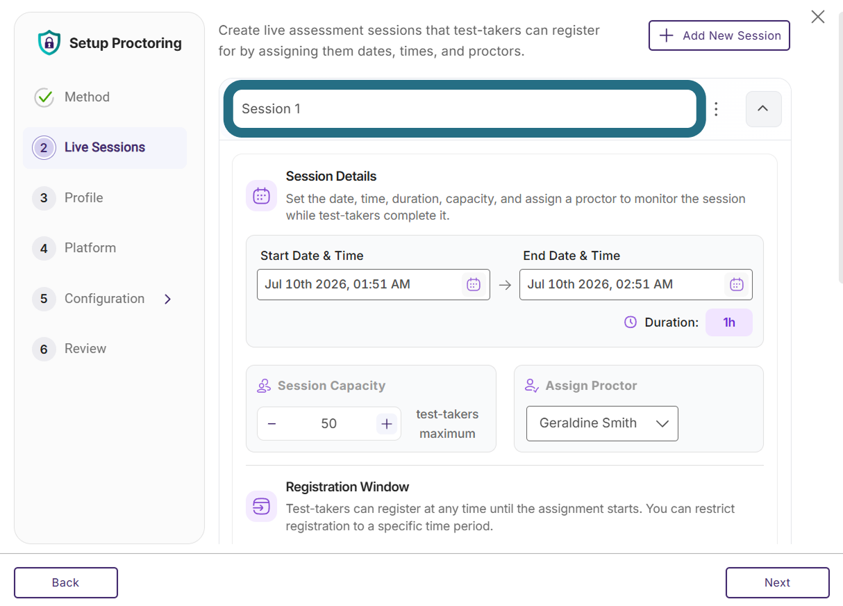
Task: Expand the Configuration step chevron
Action: coord(167,299)
